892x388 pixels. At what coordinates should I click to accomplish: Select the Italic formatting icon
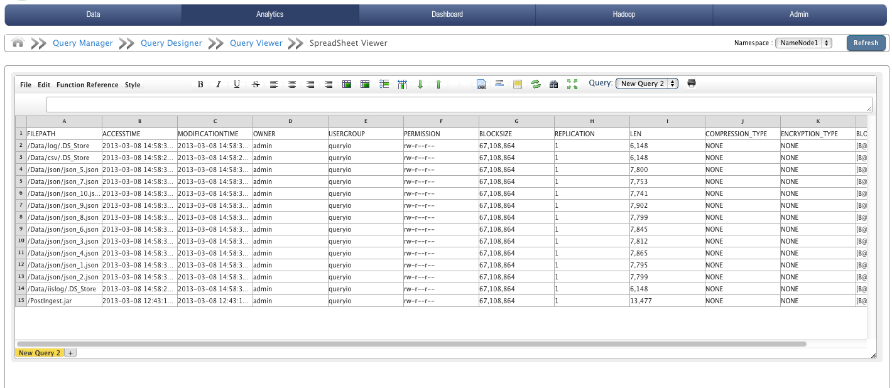pos(218,84)
